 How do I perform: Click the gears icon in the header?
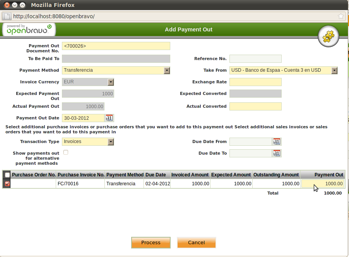click(328, 36)
